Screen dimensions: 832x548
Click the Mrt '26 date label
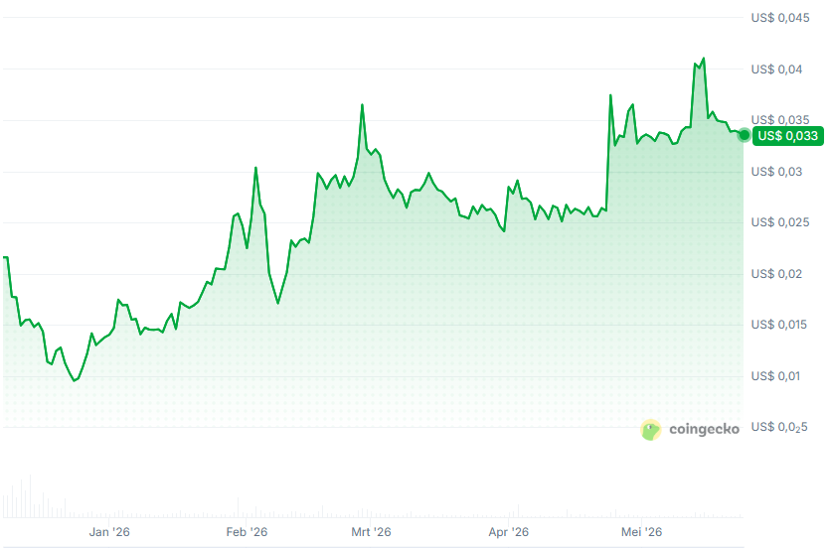point(371,532)
